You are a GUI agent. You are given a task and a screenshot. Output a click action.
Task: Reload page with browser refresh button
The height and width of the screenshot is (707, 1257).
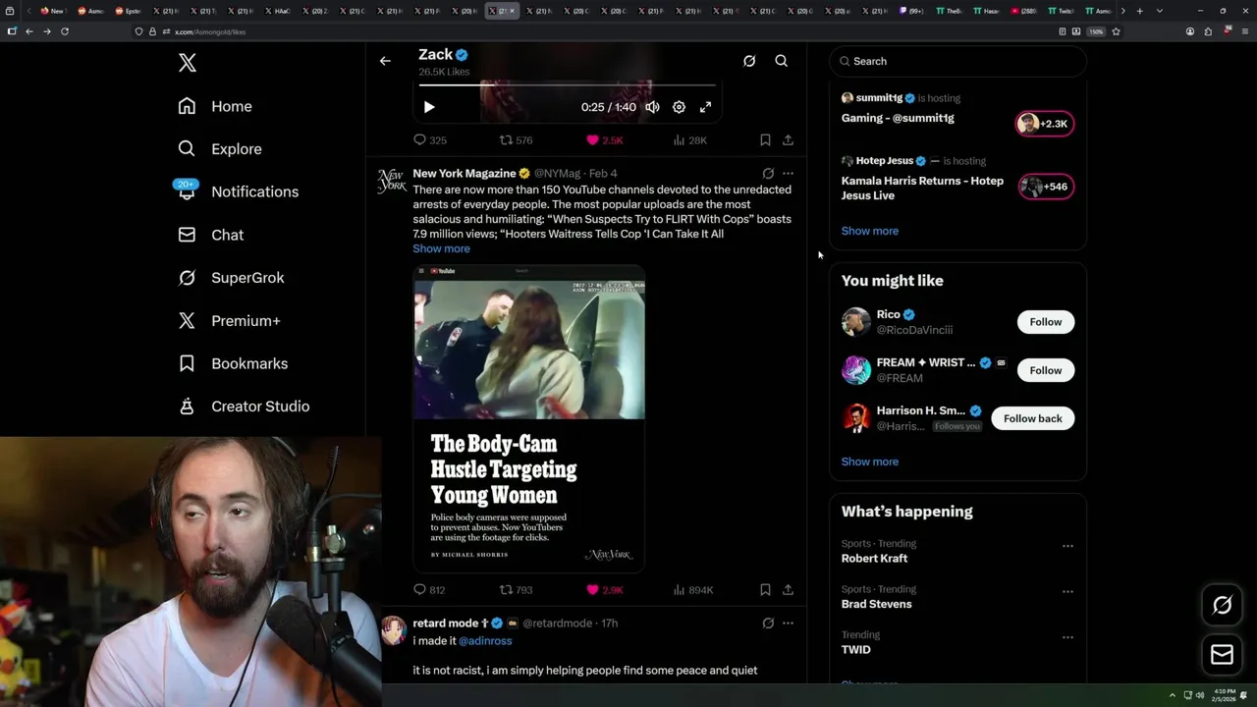[x=65, y=31]
